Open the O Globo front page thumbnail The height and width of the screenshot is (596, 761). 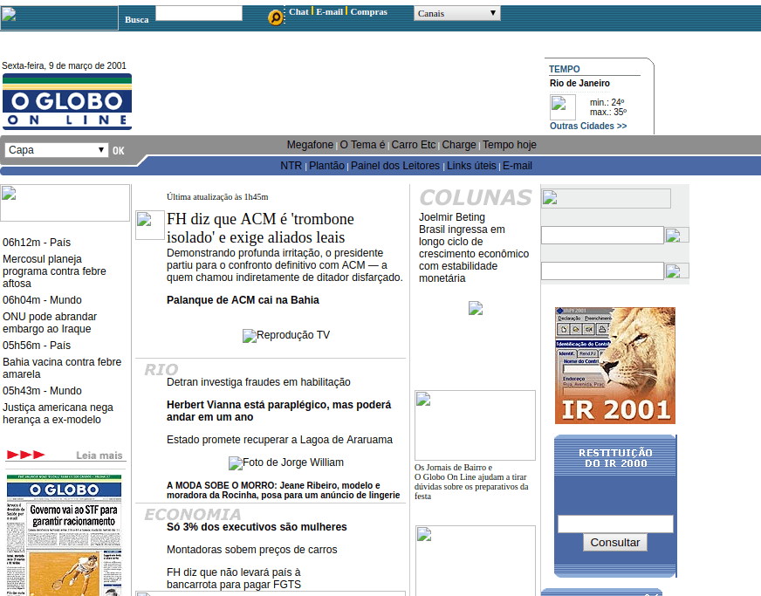(64, 535)
